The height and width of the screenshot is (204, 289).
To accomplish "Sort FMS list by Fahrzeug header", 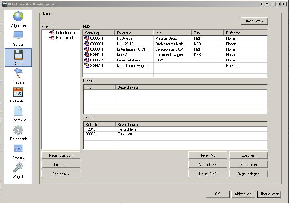I will point(134,33).
